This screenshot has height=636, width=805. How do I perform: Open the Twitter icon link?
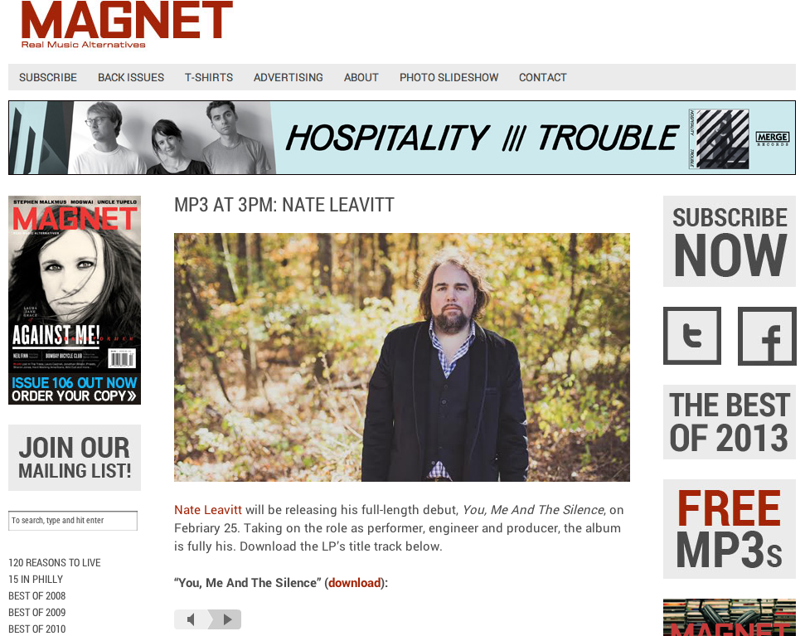692,336
